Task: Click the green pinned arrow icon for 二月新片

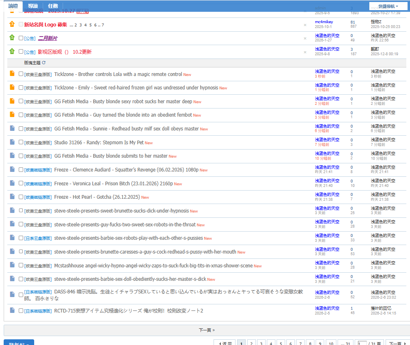Action: [12, 38]
